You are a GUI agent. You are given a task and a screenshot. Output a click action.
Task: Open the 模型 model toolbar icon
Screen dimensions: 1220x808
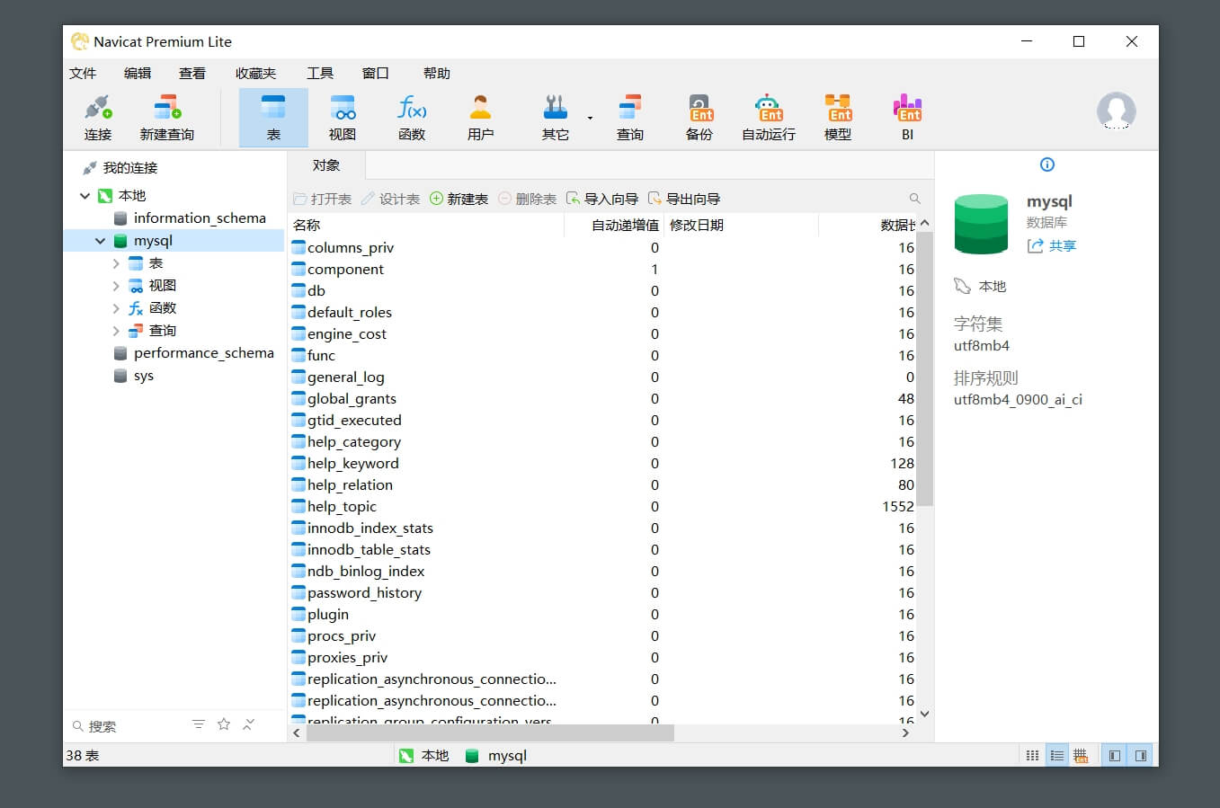838,118
